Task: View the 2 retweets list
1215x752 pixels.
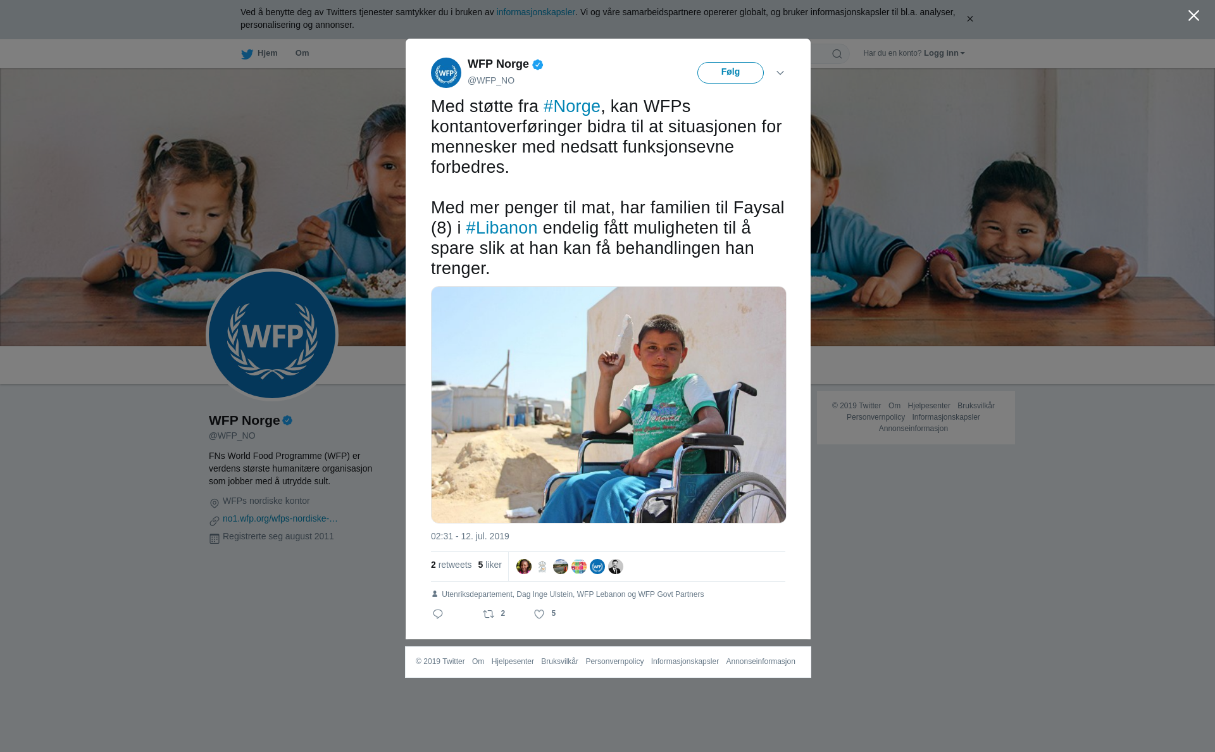Action: (x=451, y=565)
